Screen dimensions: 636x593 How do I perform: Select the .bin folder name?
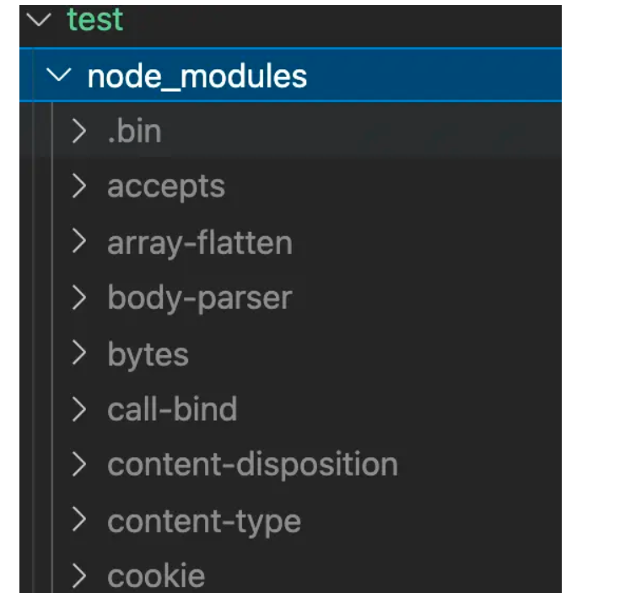point(134,132)
